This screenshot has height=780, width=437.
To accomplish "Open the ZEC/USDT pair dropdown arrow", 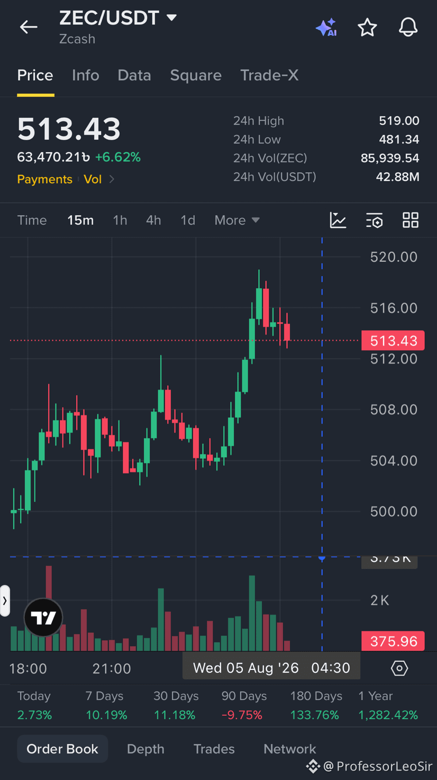I will [171, 17].
